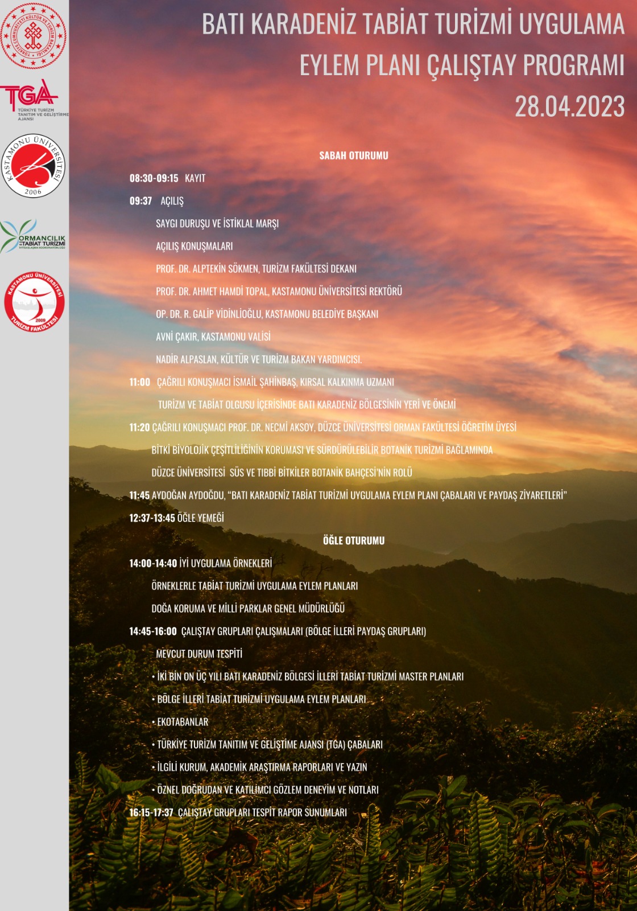Click the Ormancılık Tabiat Turizmi logo
637x911 pixels.
click(x=33, y=237)
